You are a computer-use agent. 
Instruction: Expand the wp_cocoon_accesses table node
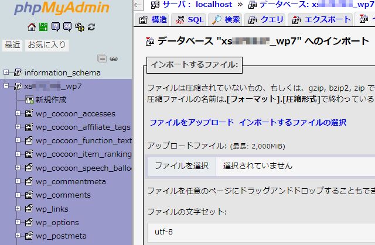click(18, 113)
